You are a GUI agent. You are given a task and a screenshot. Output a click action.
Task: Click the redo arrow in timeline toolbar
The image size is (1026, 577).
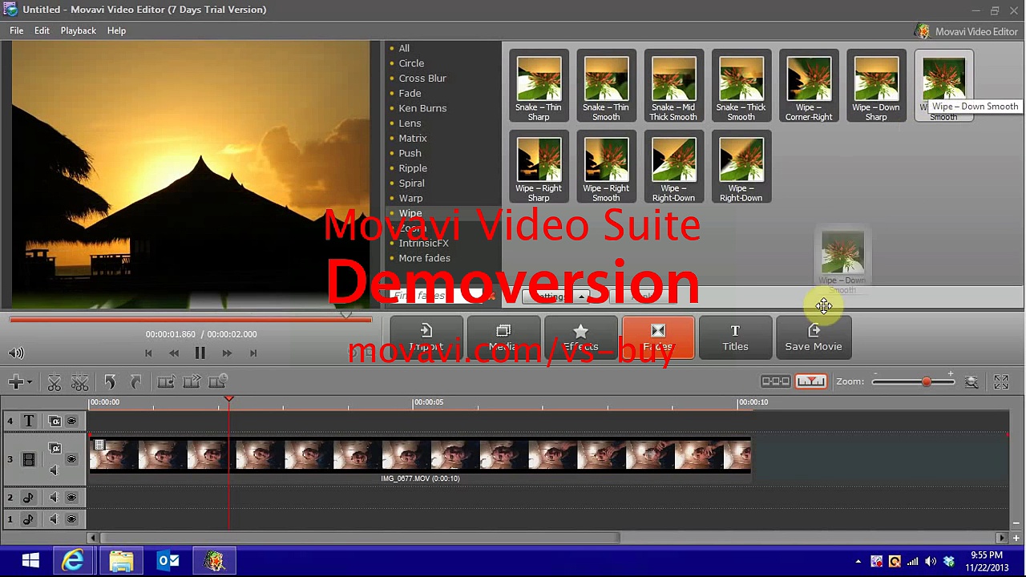point(135,382)
